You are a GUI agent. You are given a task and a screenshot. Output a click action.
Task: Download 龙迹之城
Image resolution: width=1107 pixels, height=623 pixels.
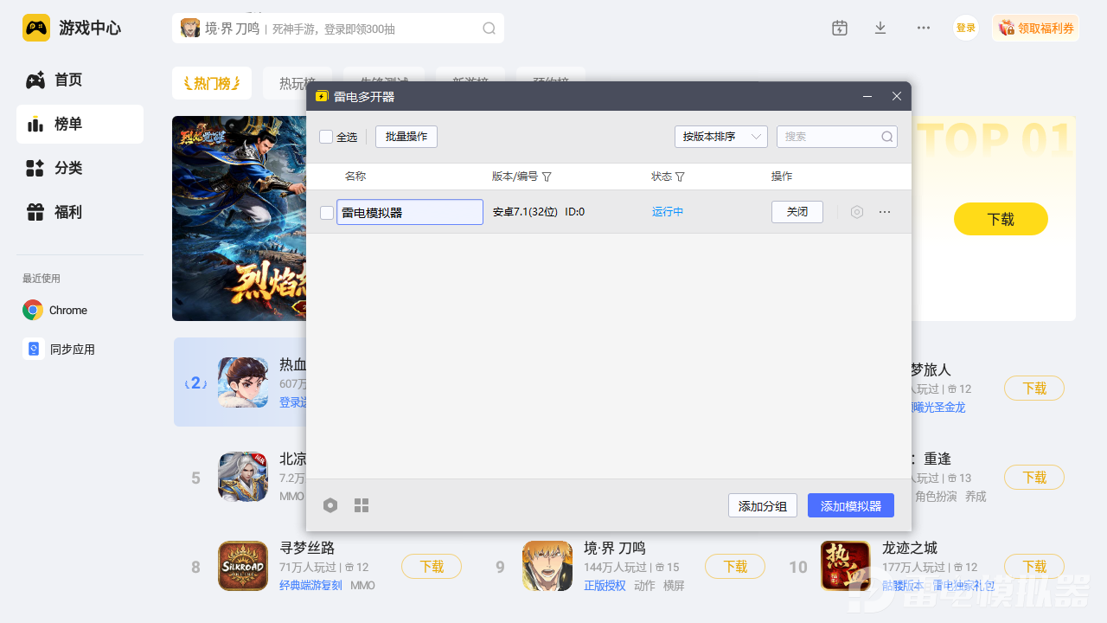click(1034, 566)
